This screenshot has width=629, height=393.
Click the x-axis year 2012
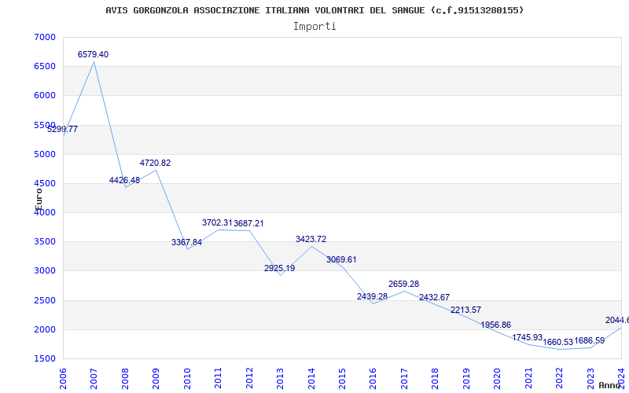249,378
